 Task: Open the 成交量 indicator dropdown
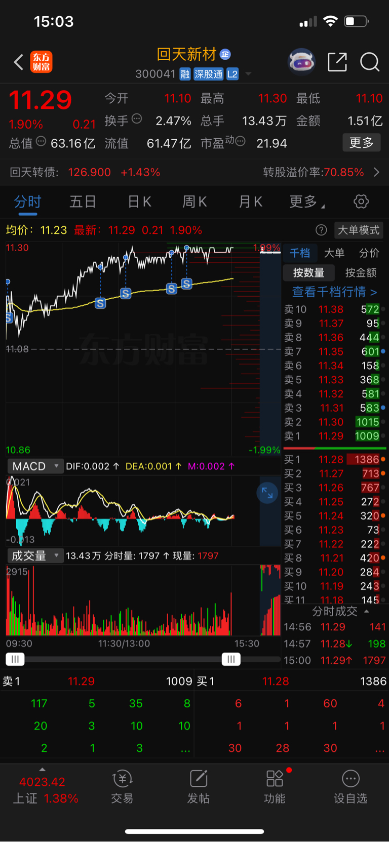click(x=35, y=555)
